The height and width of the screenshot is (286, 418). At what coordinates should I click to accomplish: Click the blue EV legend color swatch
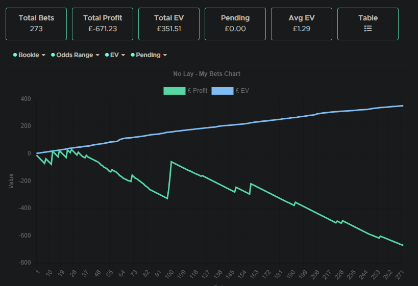point(222,91)
